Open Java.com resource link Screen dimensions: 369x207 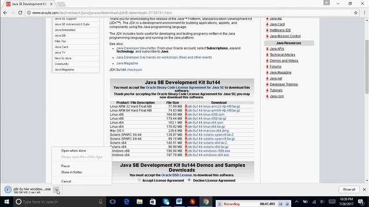point(277,96)
